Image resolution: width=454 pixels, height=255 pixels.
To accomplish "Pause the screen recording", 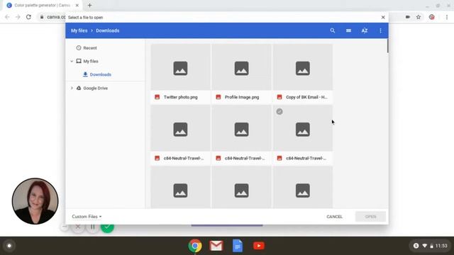I will pyautogui.click(x=92, y=227).
